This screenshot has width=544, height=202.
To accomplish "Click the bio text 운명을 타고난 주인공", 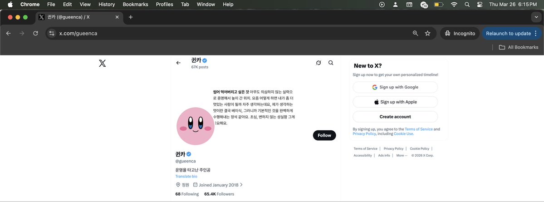I will (x=193, y=170).
